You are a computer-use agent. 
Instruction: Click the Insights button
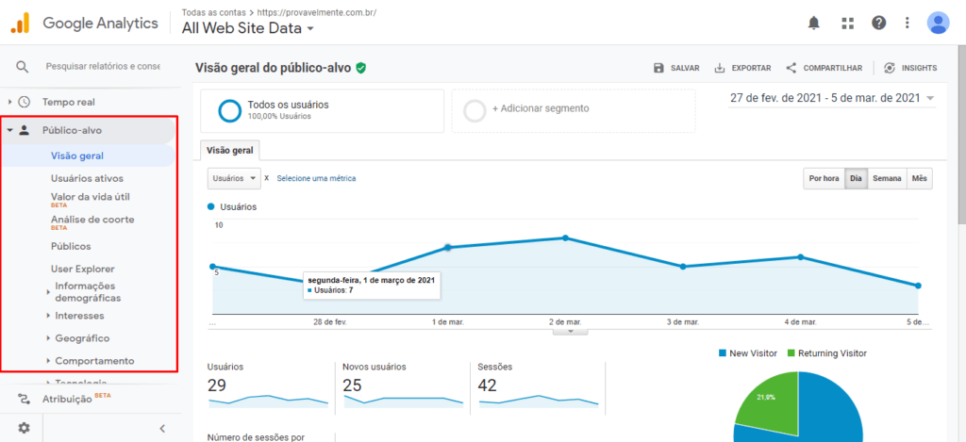coord(910,68)
